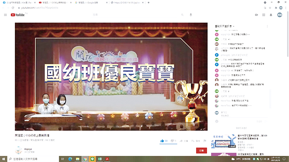Viewport: 289px width, 162px height.
Task: Open the Chrome three-dot menu
Action: tap(286, 8)
